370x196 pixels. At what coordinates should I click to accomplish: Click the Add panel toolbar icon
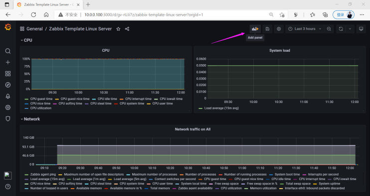[x=255, y=29]
